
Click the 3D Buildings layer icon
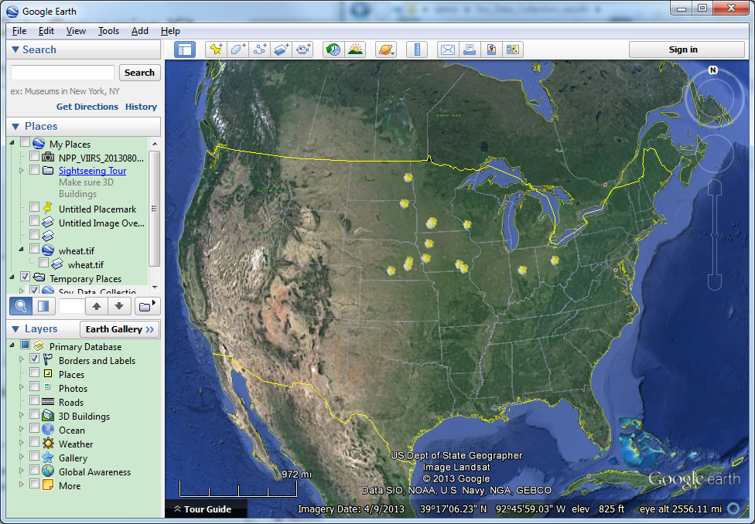pyautogui.click(x=48, y=416)
